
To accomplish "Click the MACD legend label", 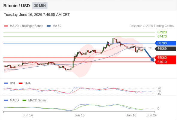I will [x=14, y=100].
